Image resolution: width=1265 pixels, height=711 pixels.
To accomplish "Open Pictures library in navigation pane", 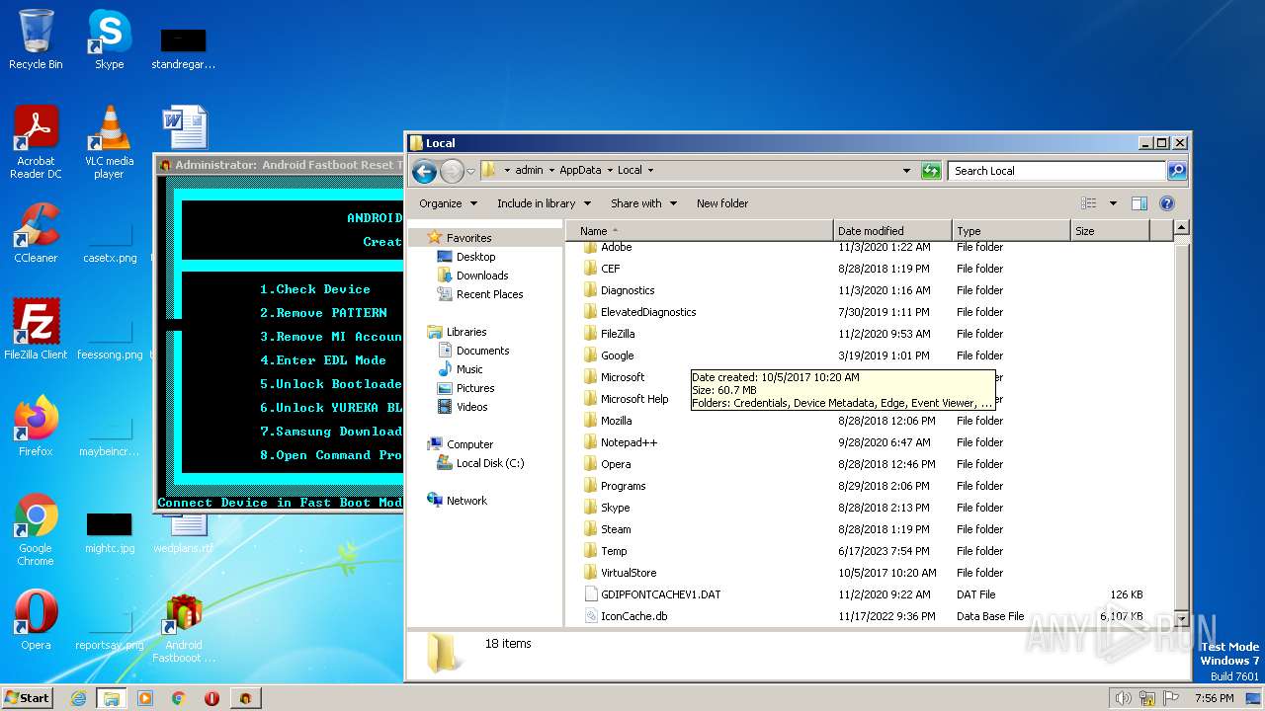I will 474,388.
